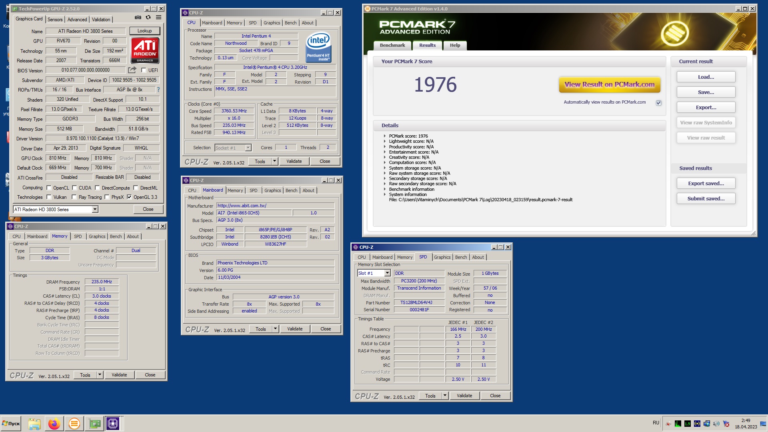This screenshot has height=432, width=768.
Task: Open PCMark 7 Help tab
Action: tap(455, 45)
